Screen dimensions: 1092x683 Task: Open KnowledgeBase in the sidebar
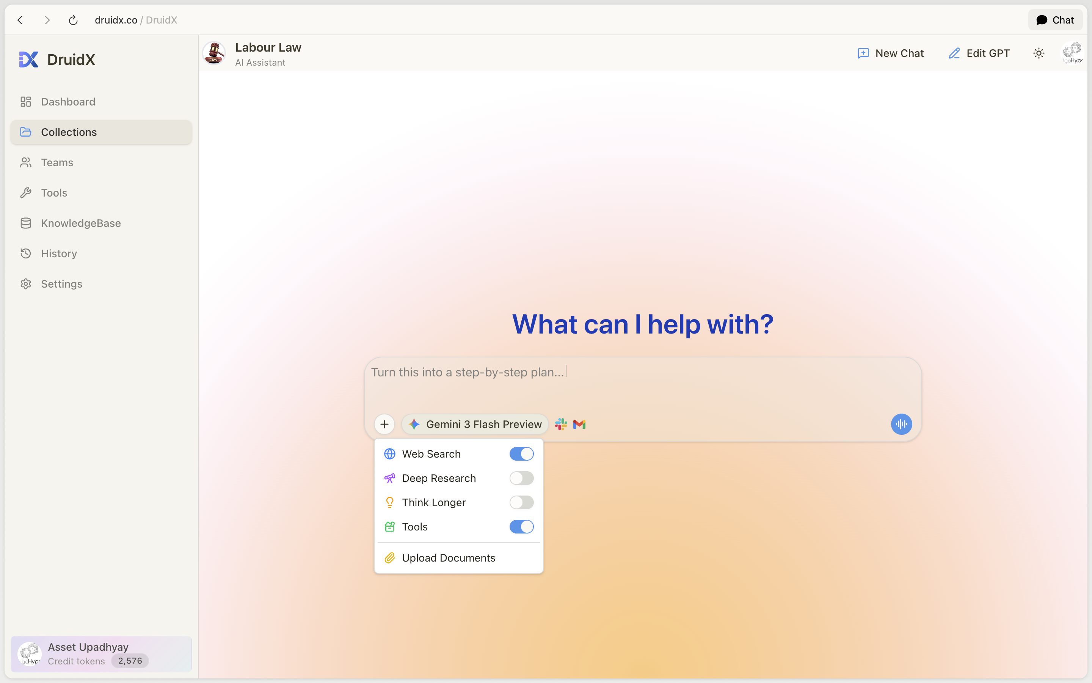coord(81,223)
